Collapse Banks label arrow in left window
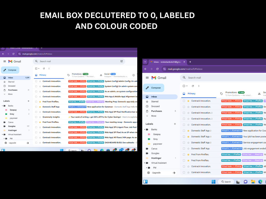Image resolution: width=266 pixels, height=199 pixels. (2, 106)
